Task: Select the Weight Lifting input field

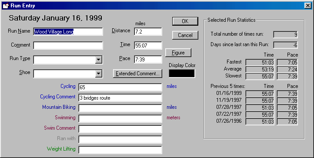Action: 120,150
